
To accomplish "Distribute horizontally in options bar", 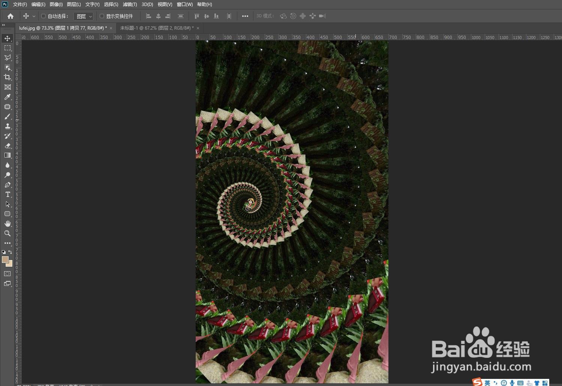I will (x=229, y=16).
